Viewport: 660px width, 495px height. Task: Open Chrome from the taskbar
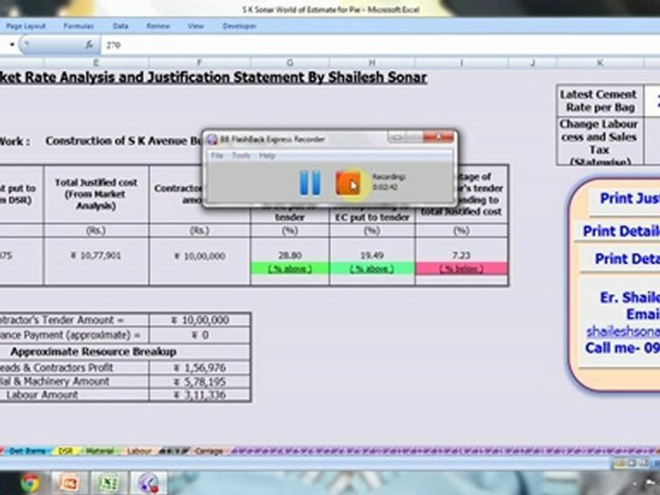(x=30, y=483)
